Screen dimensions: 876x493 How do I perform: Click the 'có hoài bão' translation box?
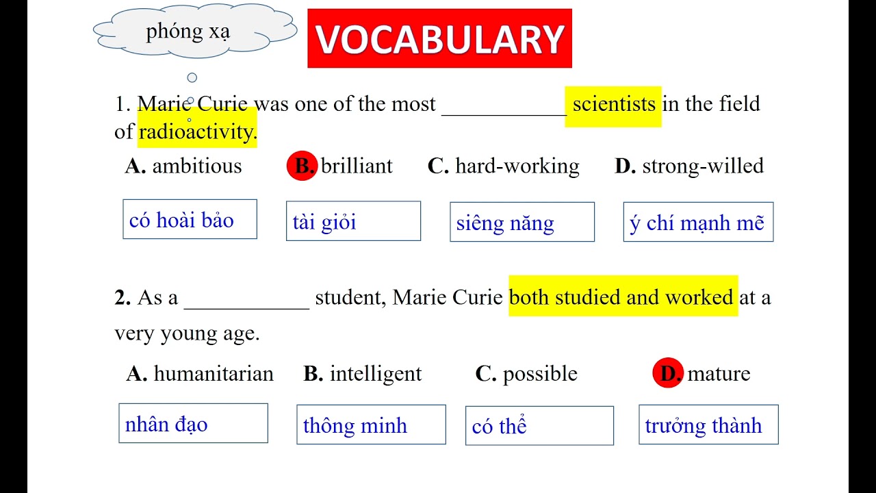tap(190, 219)
